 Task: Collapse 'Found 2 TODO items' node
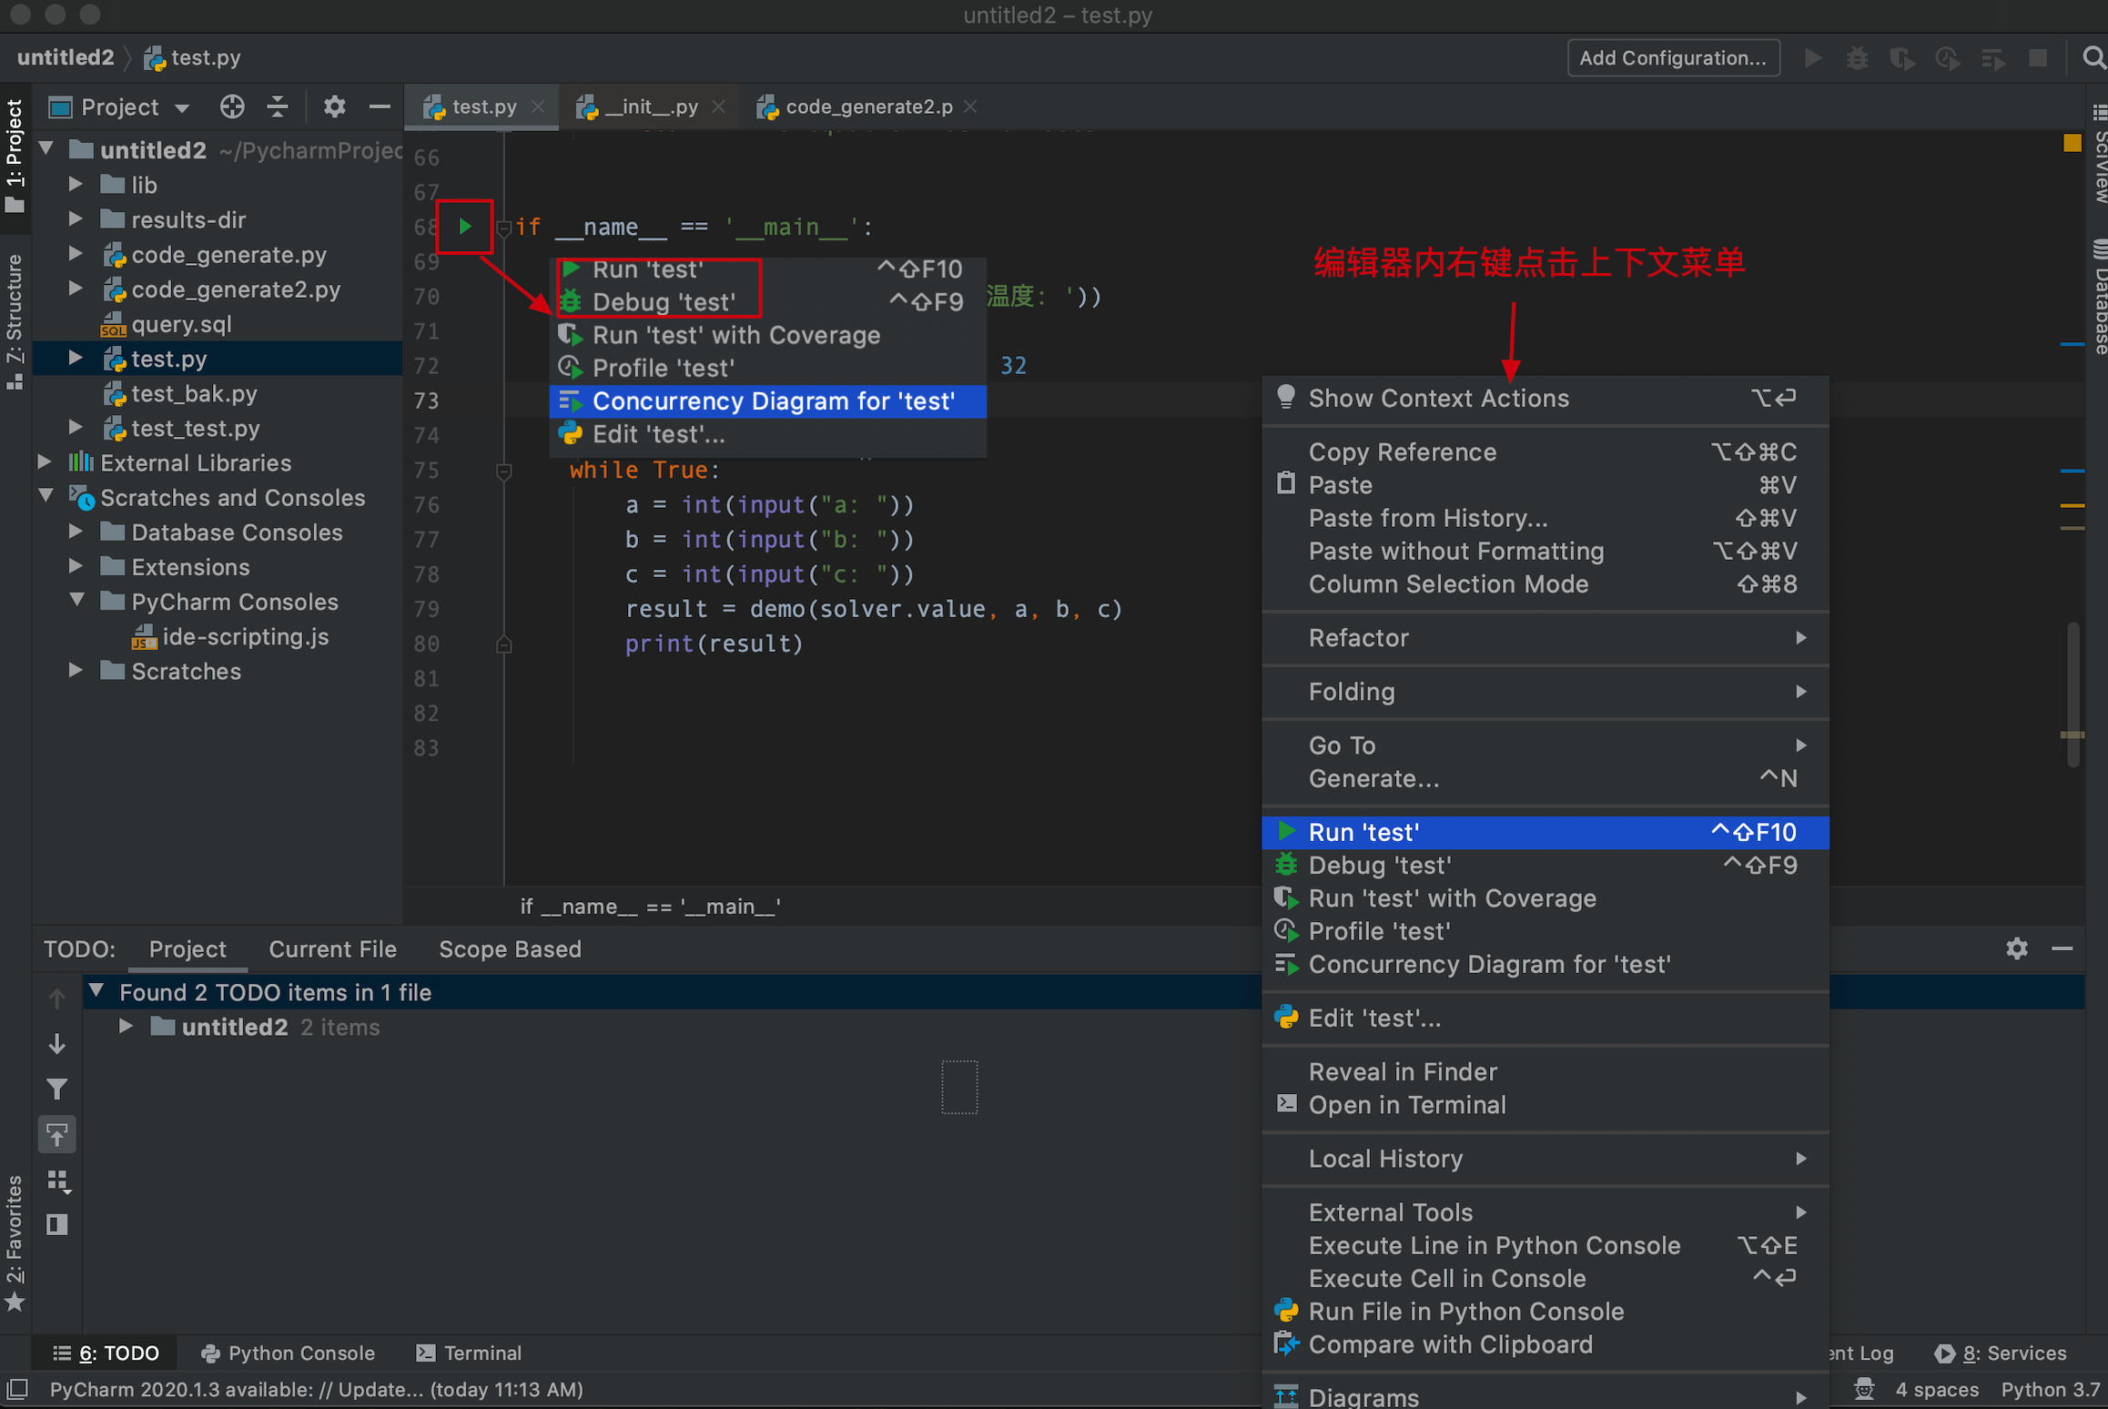(x=97, y=991)
